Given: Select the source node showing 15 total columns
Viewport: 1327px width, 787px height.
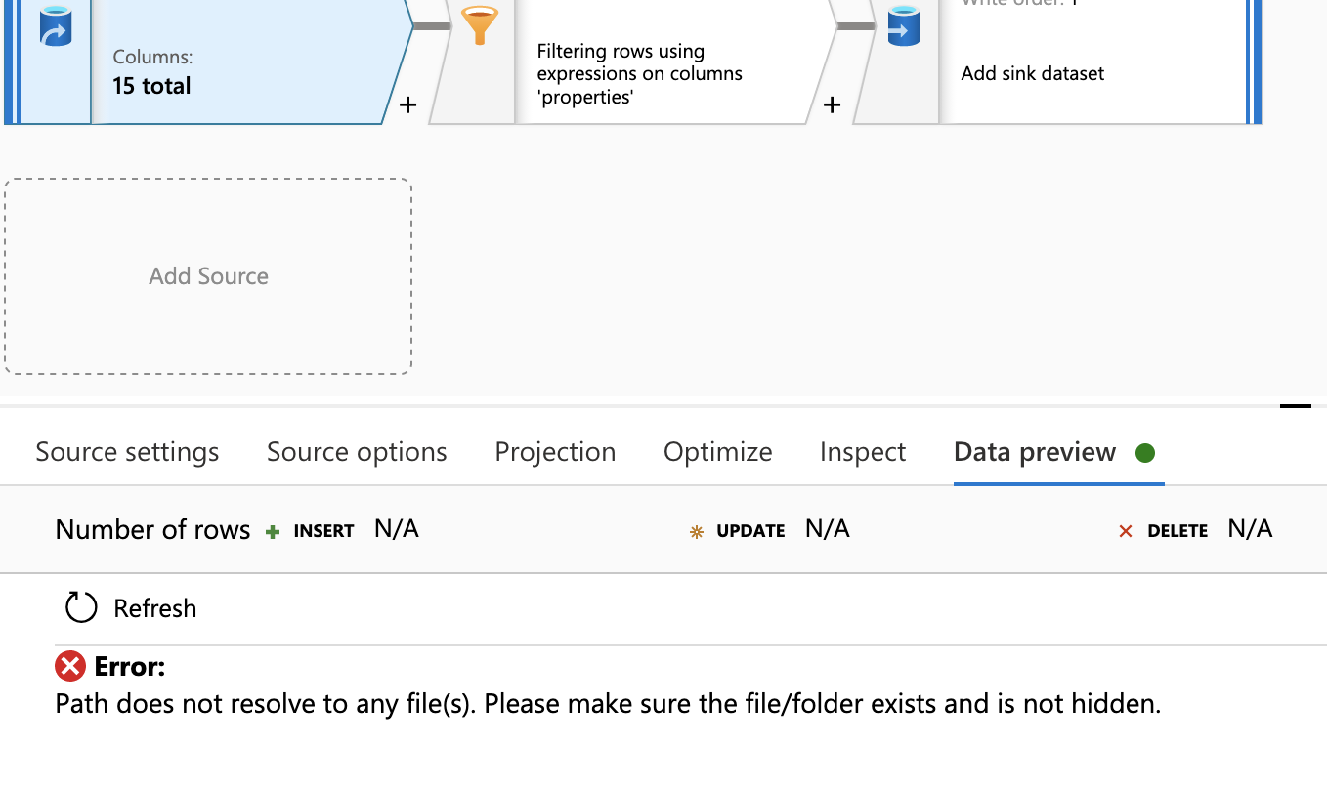Looking at the screenshot, I should pos(244,68).
